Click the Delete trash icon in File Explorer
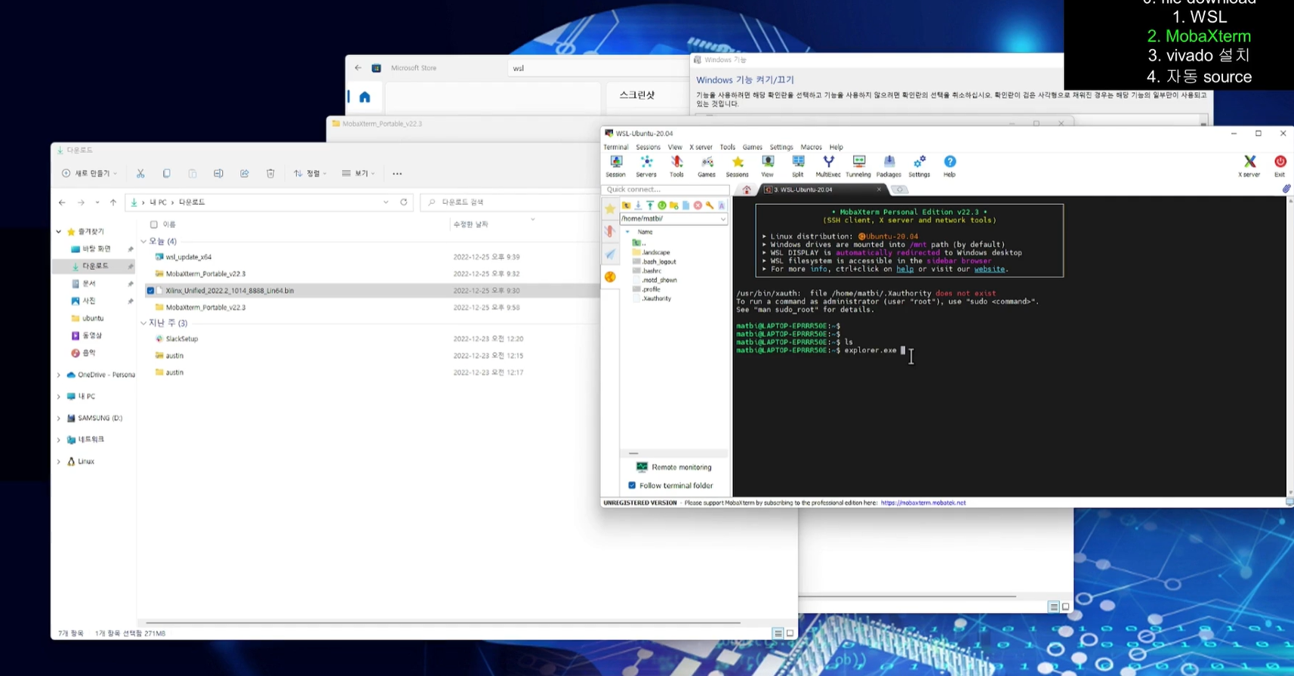Viewport: 1294px width, 676px height. tap(270, 173)
